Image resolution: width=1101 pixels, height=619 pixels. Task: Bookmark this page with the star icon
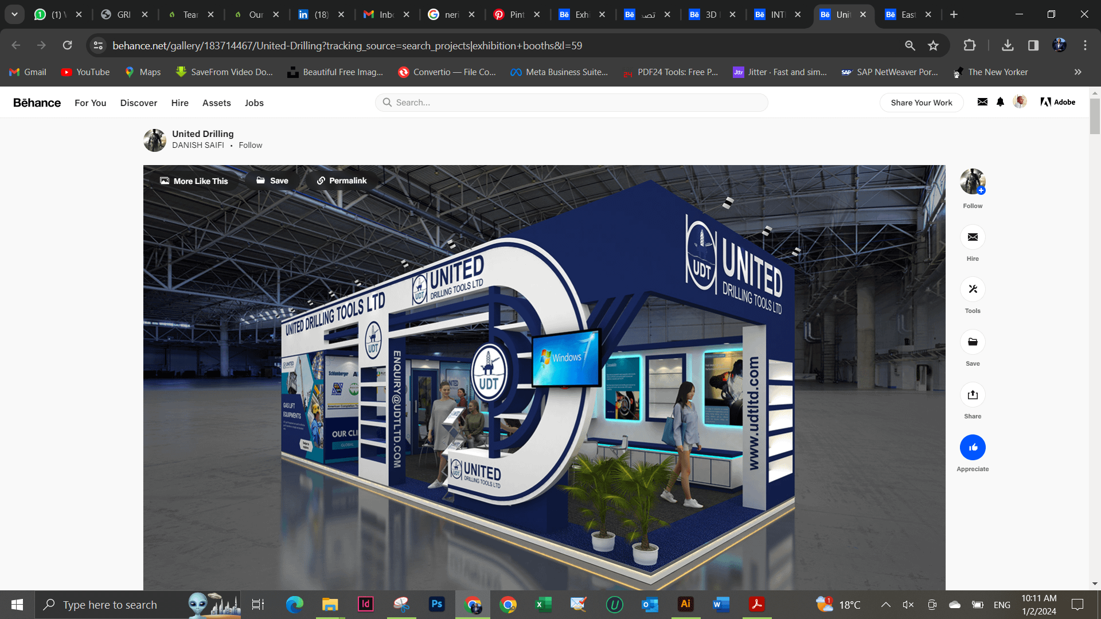[933, 45]
